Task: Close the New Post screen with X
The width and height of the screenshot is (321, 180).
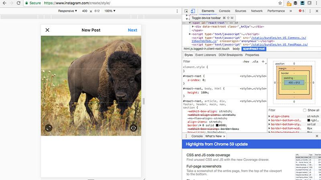Action: (x=47, y=30)
